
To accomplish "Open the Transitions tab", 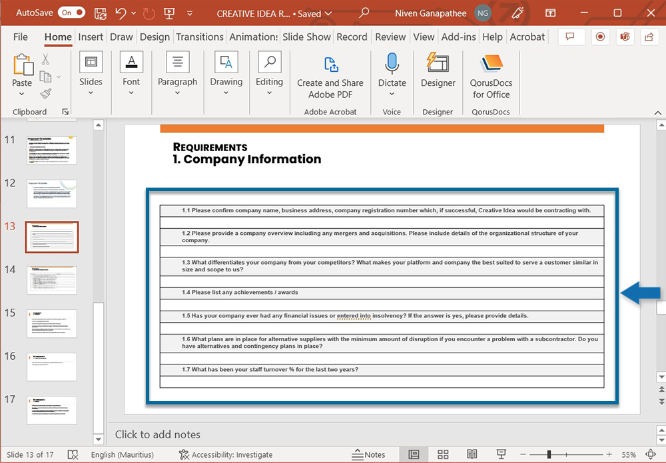I will (200, 37).
